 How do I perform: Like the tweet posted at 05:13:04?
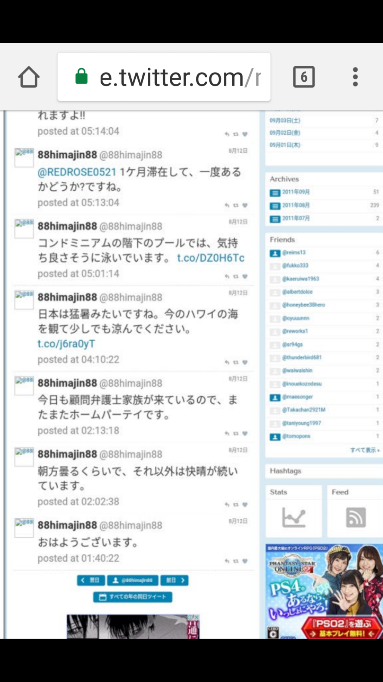tap(245, 205)
